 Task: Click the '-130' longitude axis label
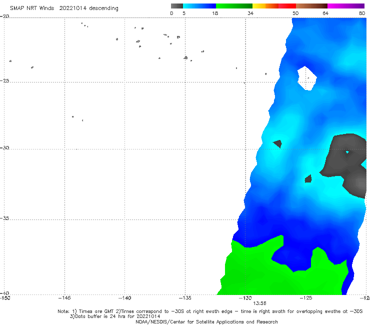point(245,298)
